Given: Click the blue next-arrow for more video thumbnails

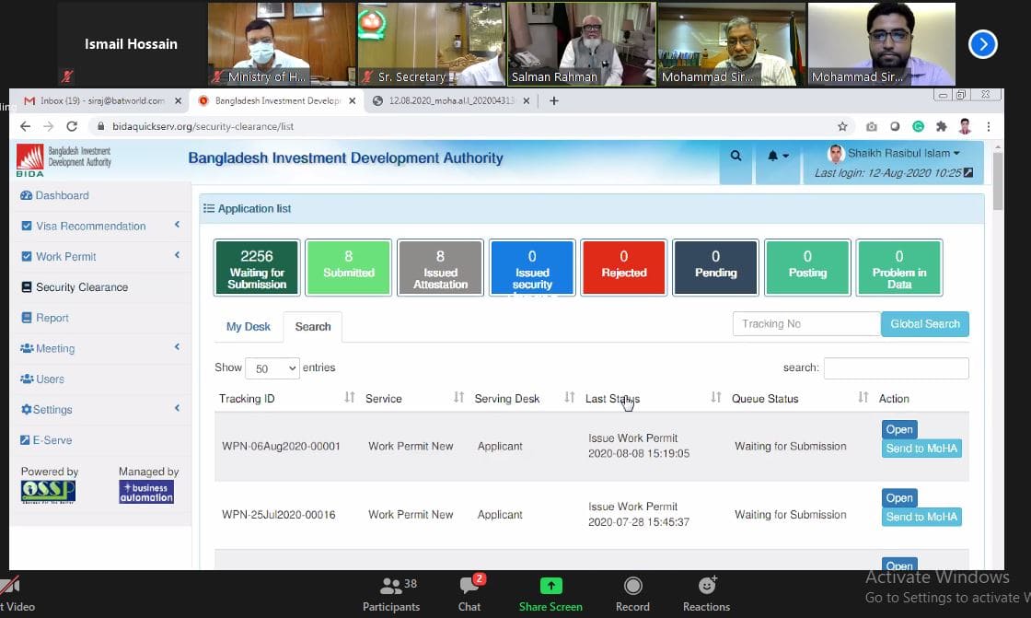Looking at the screenshot, I should (x=982, y=43).
